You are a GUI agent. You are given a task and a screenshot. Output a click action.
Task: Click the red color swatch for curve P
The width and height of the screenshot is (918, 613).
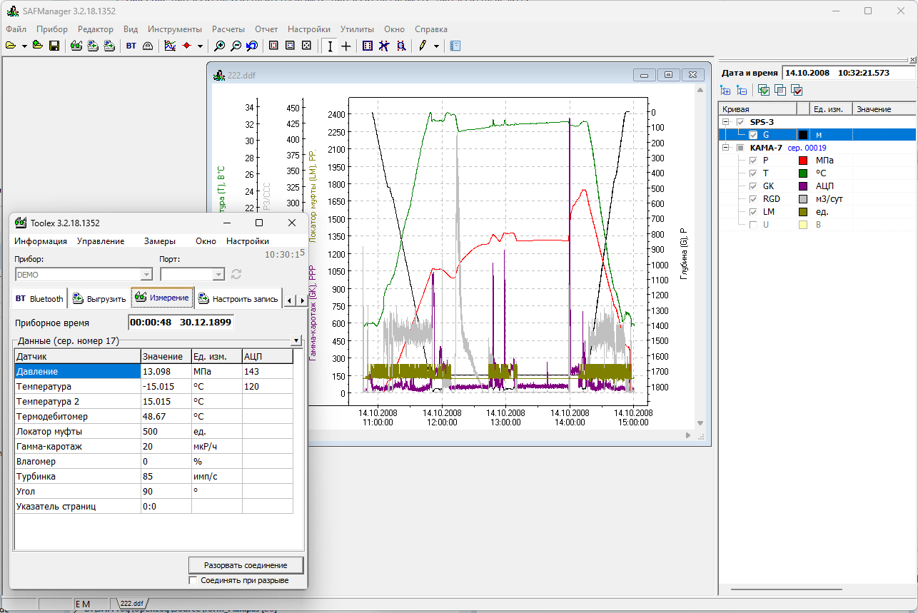(803, 161)
